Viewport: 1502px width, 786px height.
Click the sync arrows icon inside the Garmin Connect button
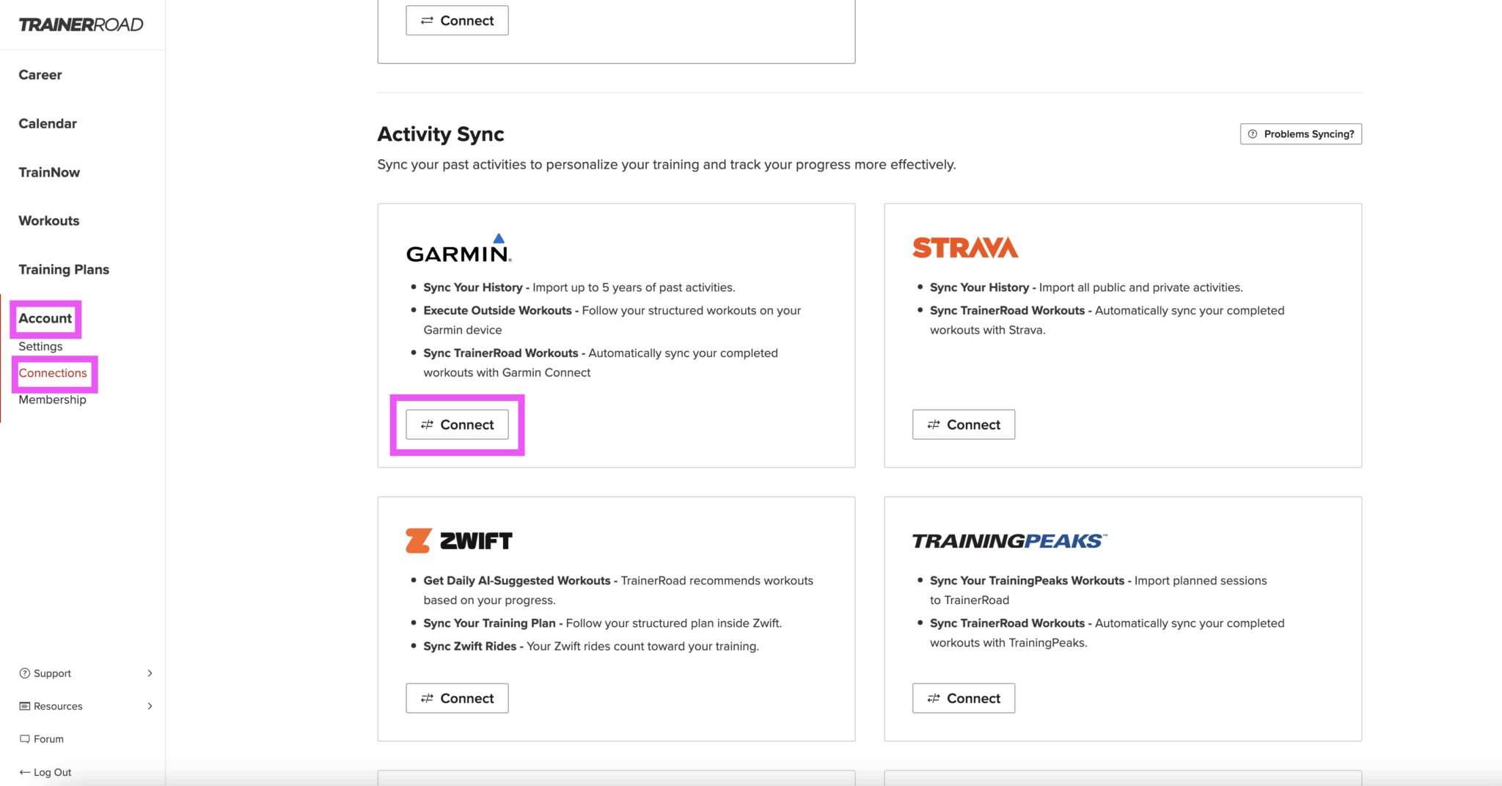428,424
